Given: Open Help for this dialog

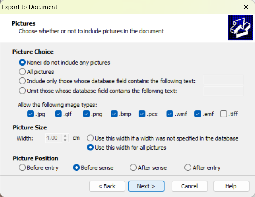Looking at the screenshot, I should pyautogui.click(x=231, y=186).
